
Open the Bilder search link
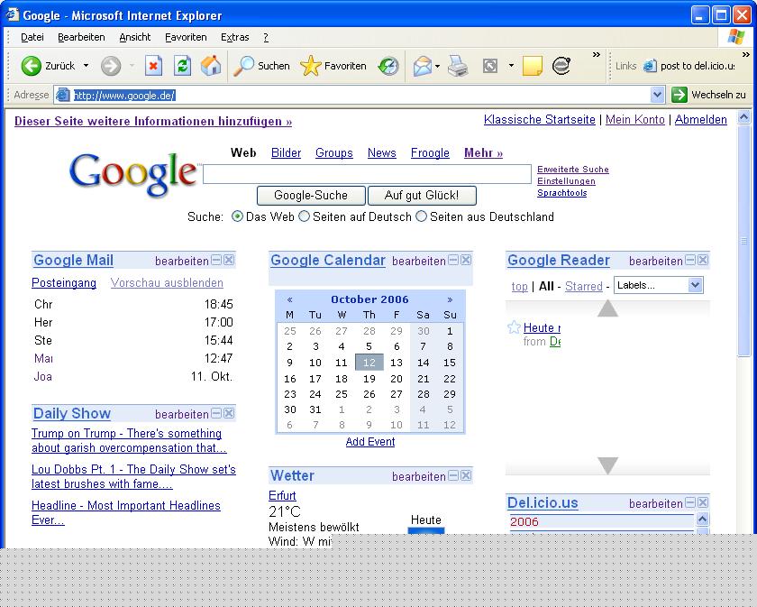point(286,152)
